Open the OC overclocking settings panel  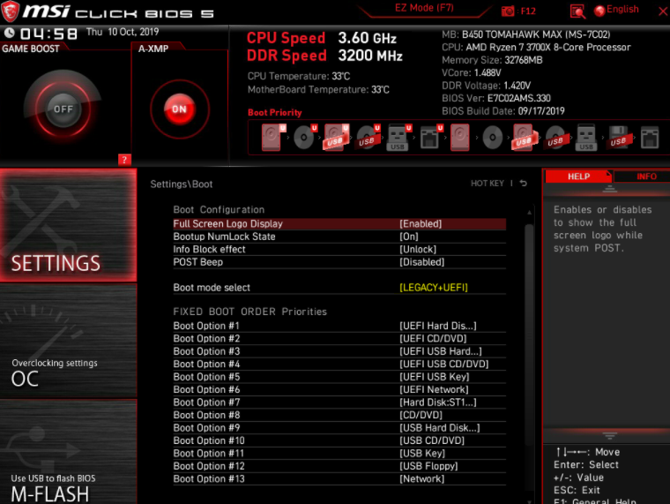click(69, 341)
